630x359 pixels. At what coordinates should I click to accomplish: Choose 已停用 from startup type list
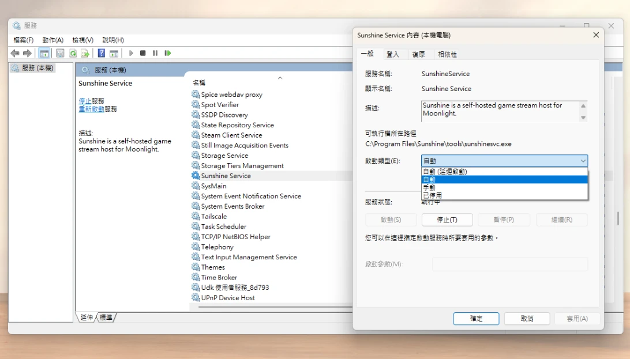tap(505, 195)
